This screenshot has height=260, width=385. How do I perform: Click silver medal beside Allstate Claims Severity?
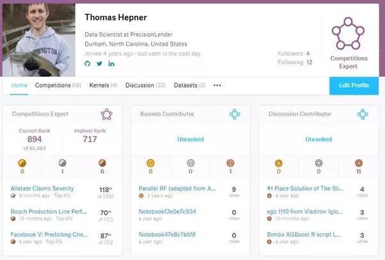coord(13,196)
